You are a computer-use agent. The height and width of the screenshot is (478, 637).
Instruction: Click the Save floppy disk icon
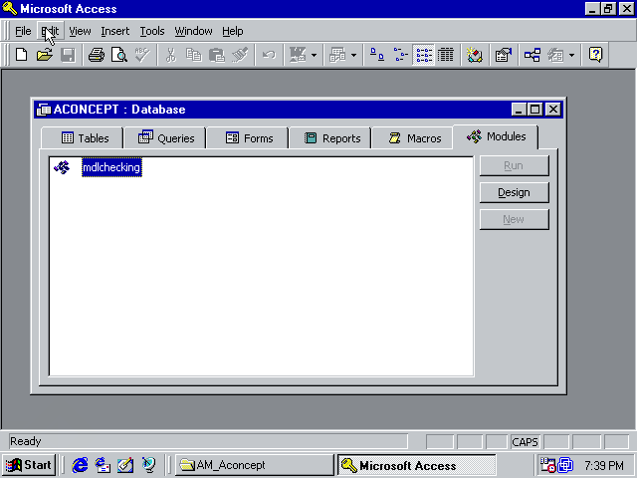68,55
